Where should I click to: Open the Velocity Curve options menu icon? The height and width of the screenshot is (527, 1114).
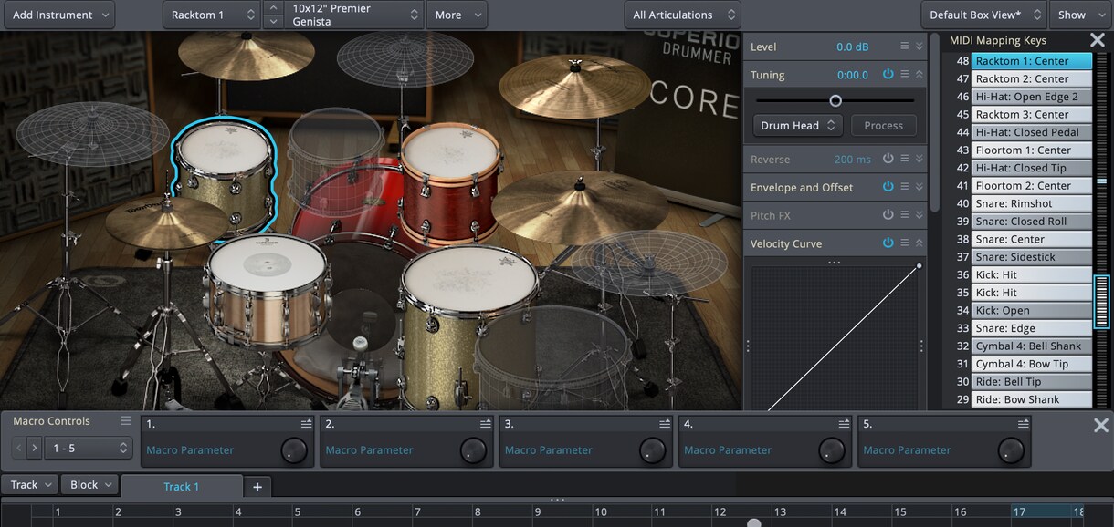coord(904,243)
